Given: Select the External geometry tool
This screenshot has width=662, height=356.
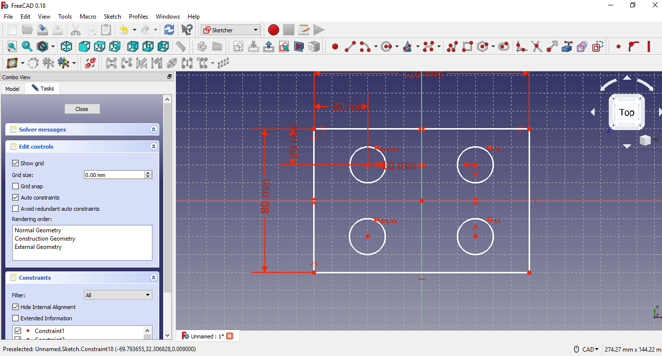Looking at the screenshot, I should tap(567, 46).
